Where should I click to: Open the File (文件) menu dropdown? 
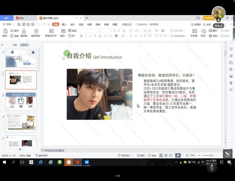9,24
